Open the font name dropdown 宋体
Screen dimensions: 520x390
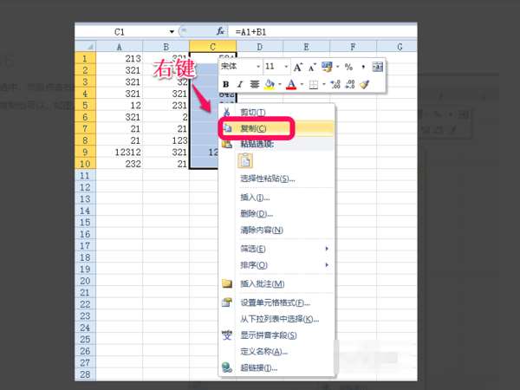pos(258,67)
